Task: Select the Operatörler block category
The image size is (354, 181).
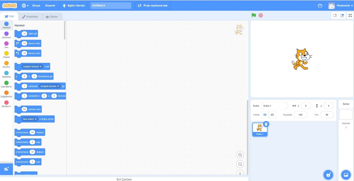Action: click(x=6, y=84)
